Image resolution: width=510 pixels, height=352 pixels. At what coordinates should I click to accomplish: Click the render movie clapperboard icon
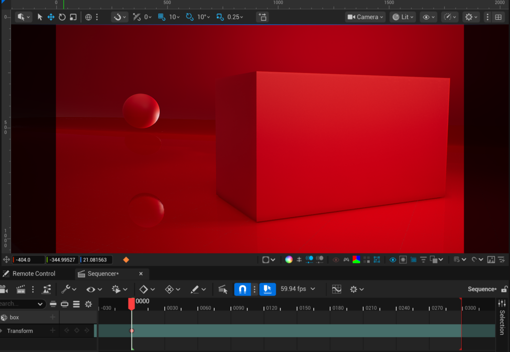pos(21,289)
